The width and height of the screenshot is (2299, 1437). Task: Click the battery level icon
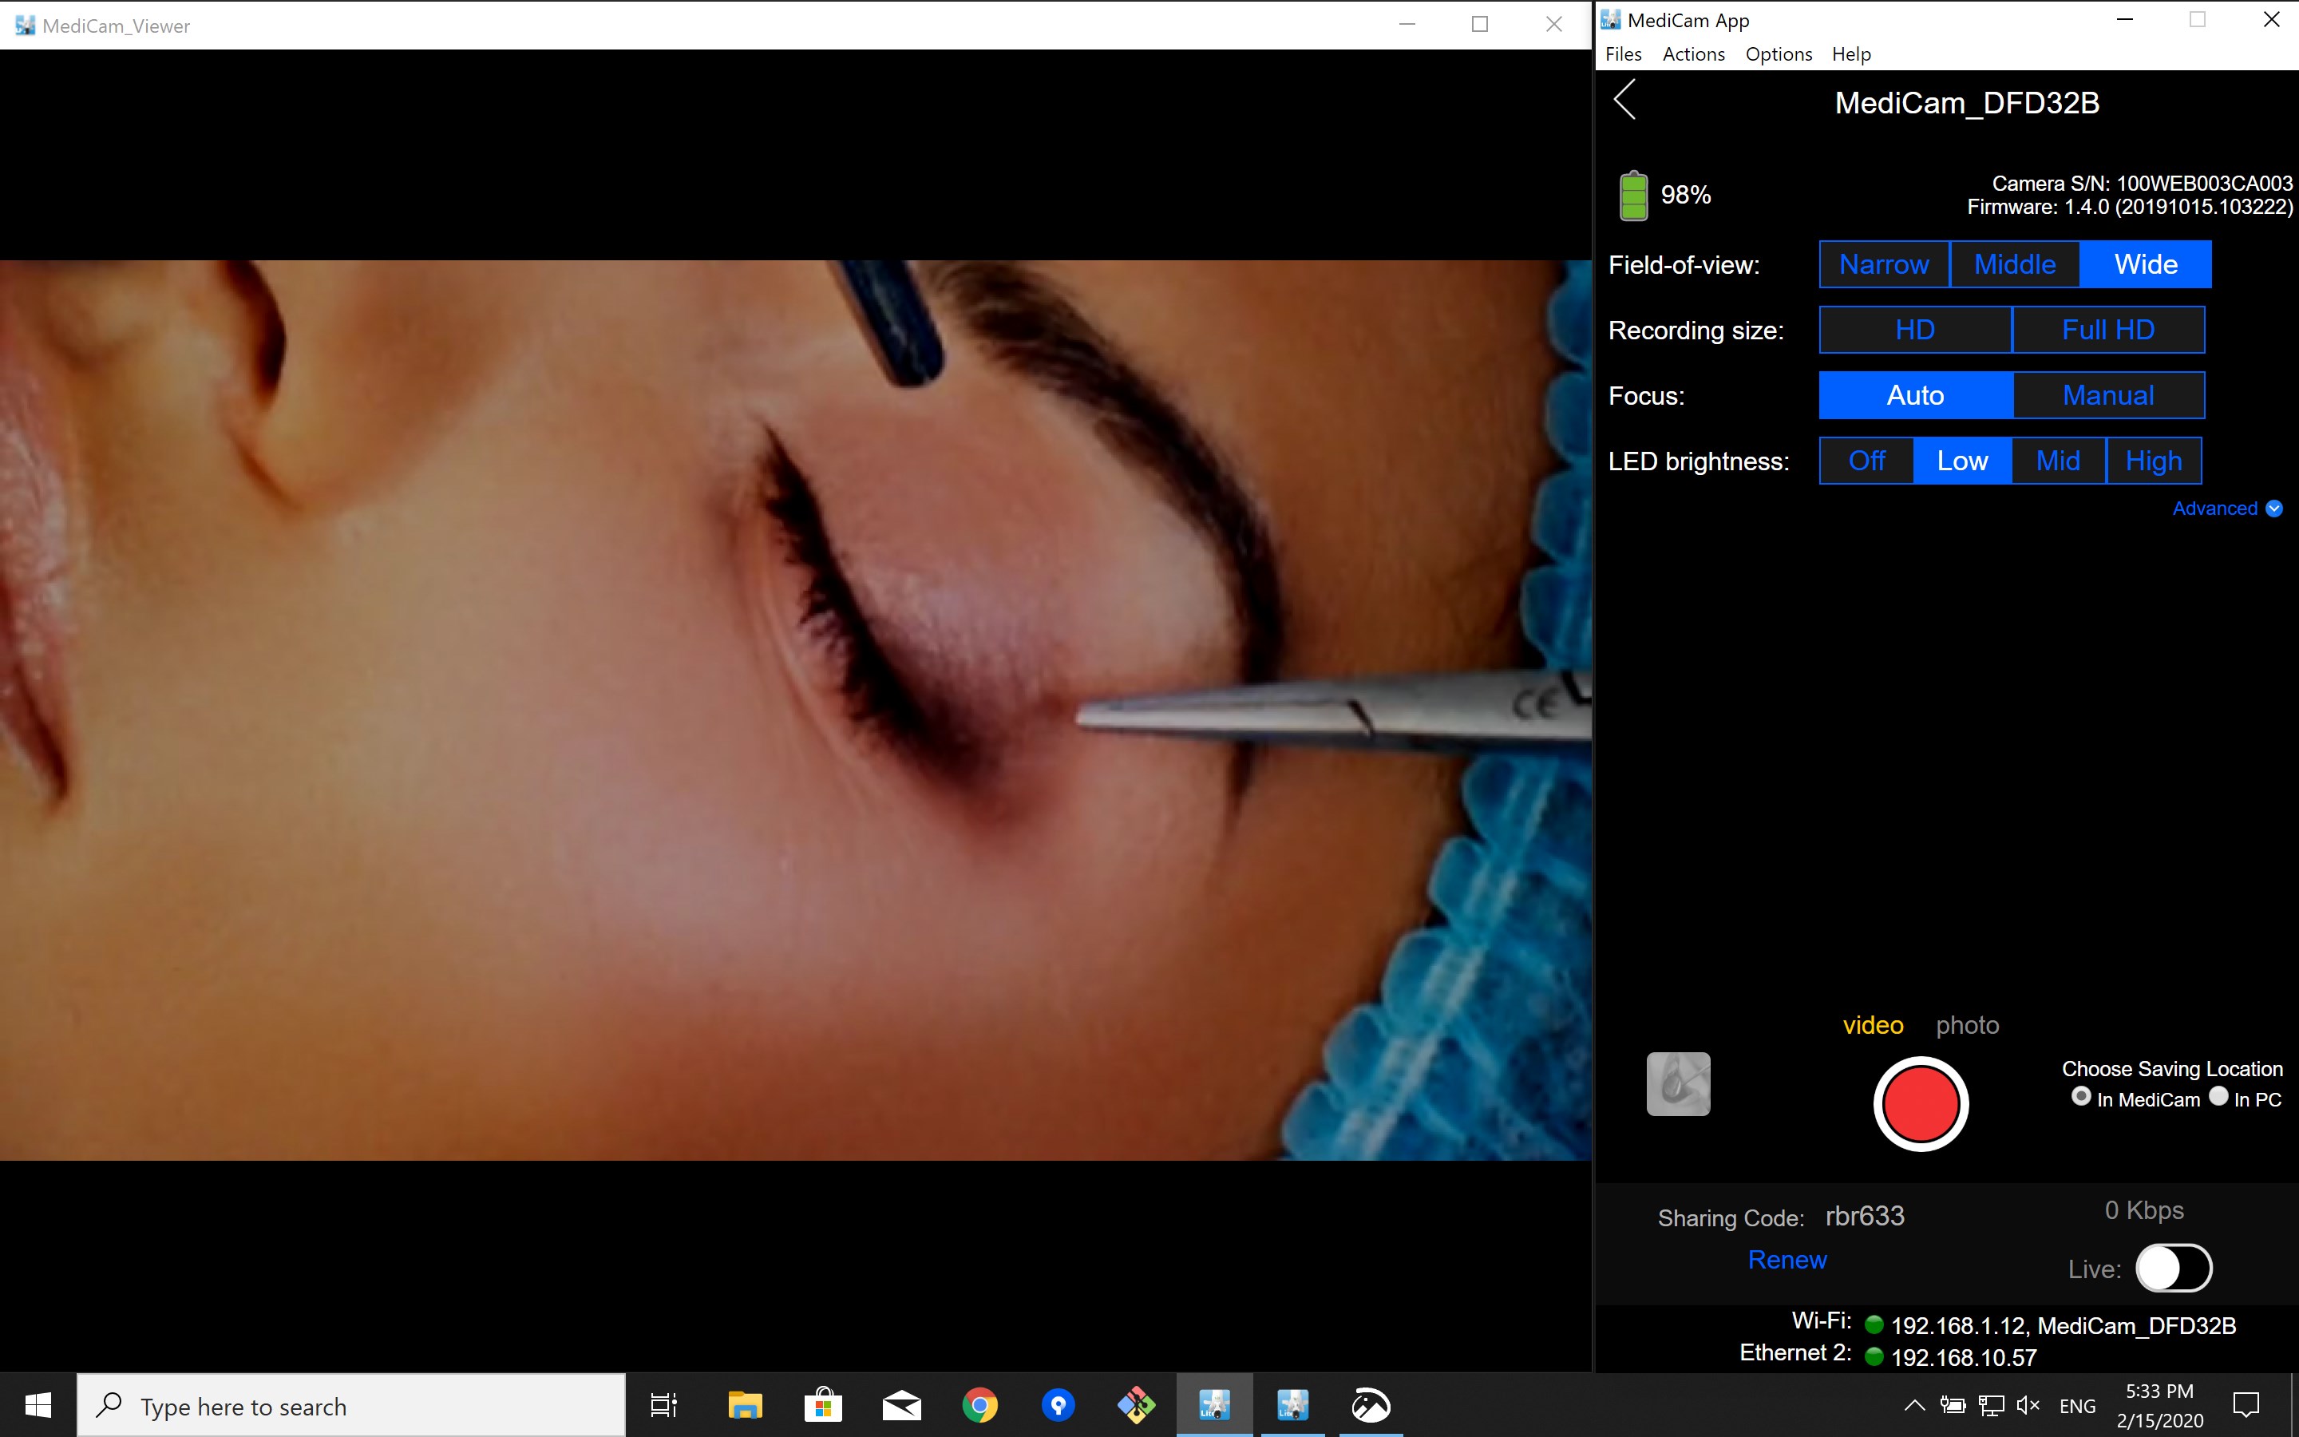[x=1633, y=195]
